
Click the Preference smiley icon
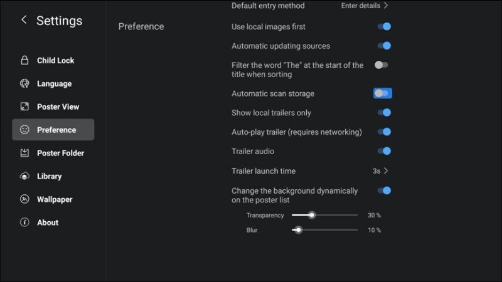(x=24, y=130)
